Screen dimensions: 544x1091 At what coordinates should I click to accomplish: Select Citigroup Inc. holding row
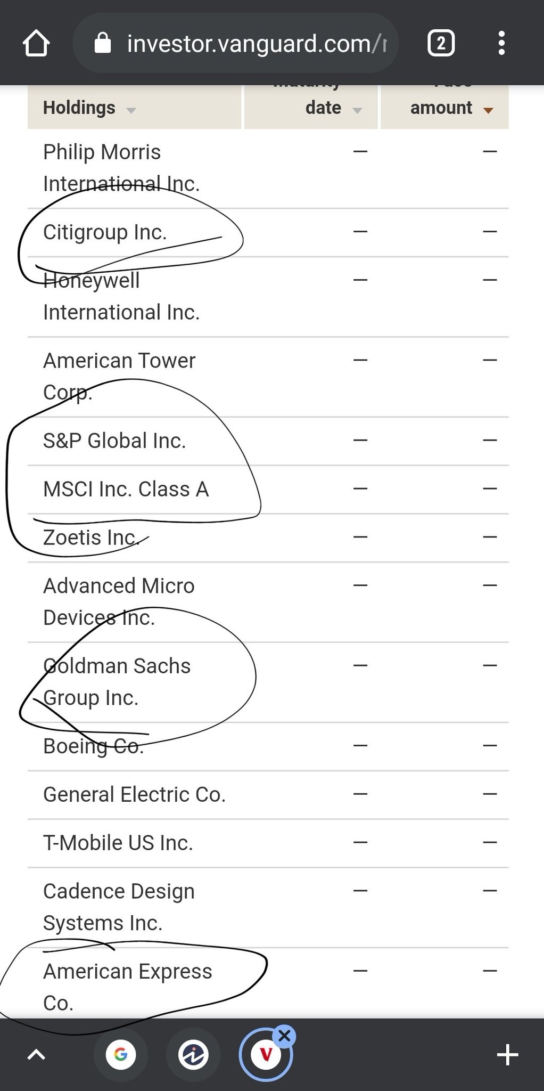pos(105,232)
